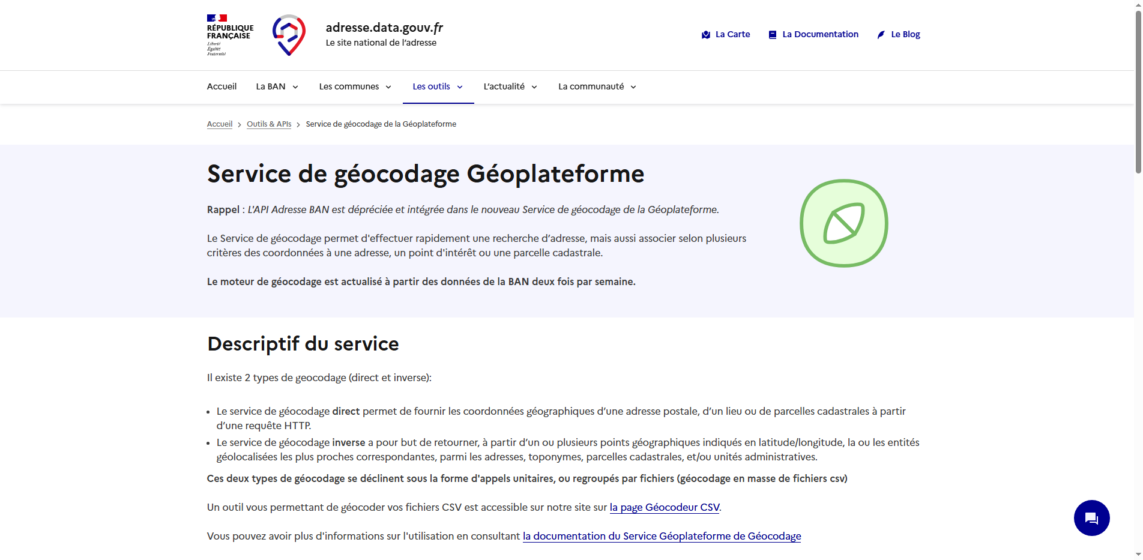This screenshot has width=1143, height=560.
Task: Expand the L'actualité navigation menu
Action: tap(509, 86)
